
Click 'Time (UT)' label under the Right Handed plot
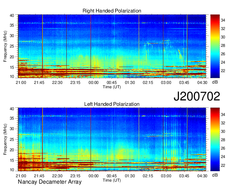(x=112, y=87)
